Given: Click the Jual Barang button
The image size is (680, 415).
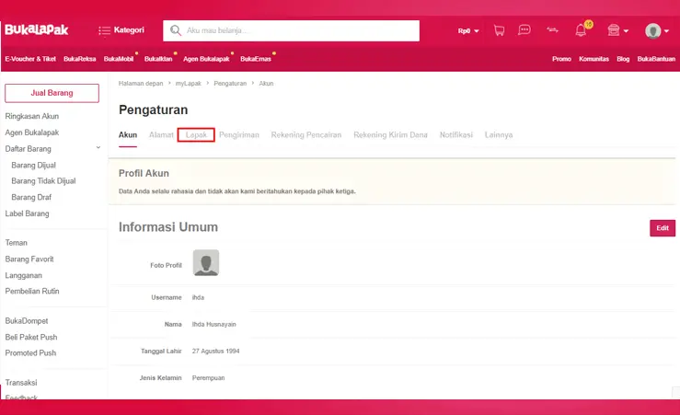Looking at the screenshot, I should (x=52, y=93).
